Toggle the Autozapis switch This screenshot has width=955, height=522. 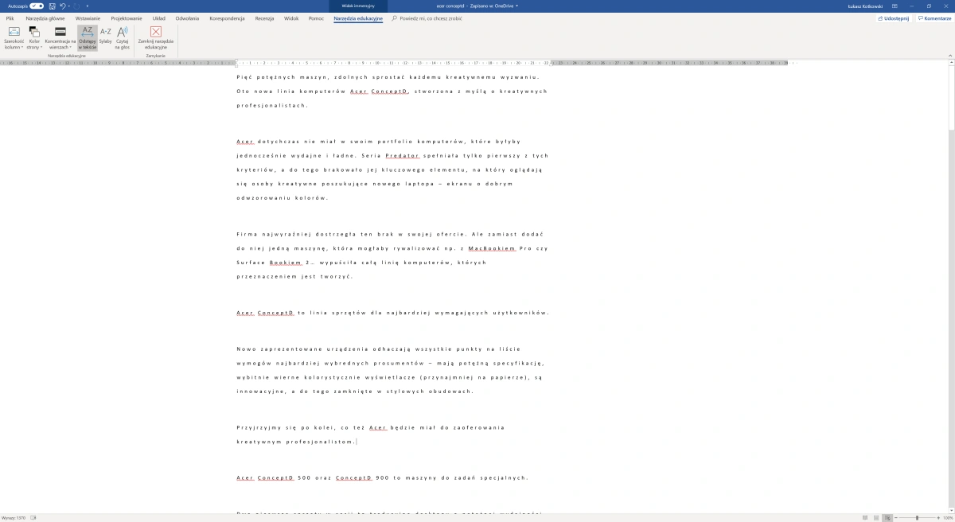click(x=37, y=6)
